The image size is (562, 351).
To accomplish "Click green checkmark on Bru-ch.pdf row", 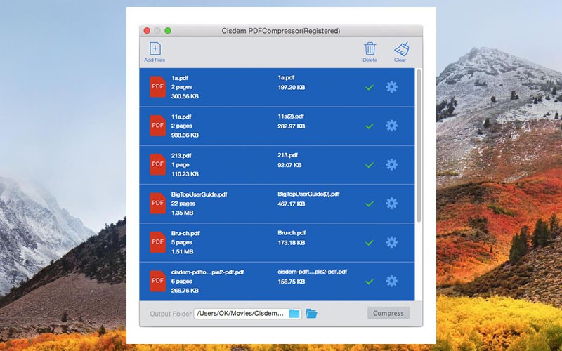I will point(370,242).
